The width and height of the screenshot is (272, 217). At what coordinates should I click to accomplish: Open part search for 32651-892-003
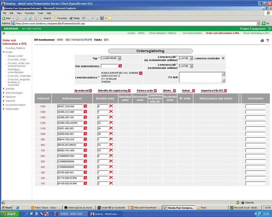(x=85, y=128)
